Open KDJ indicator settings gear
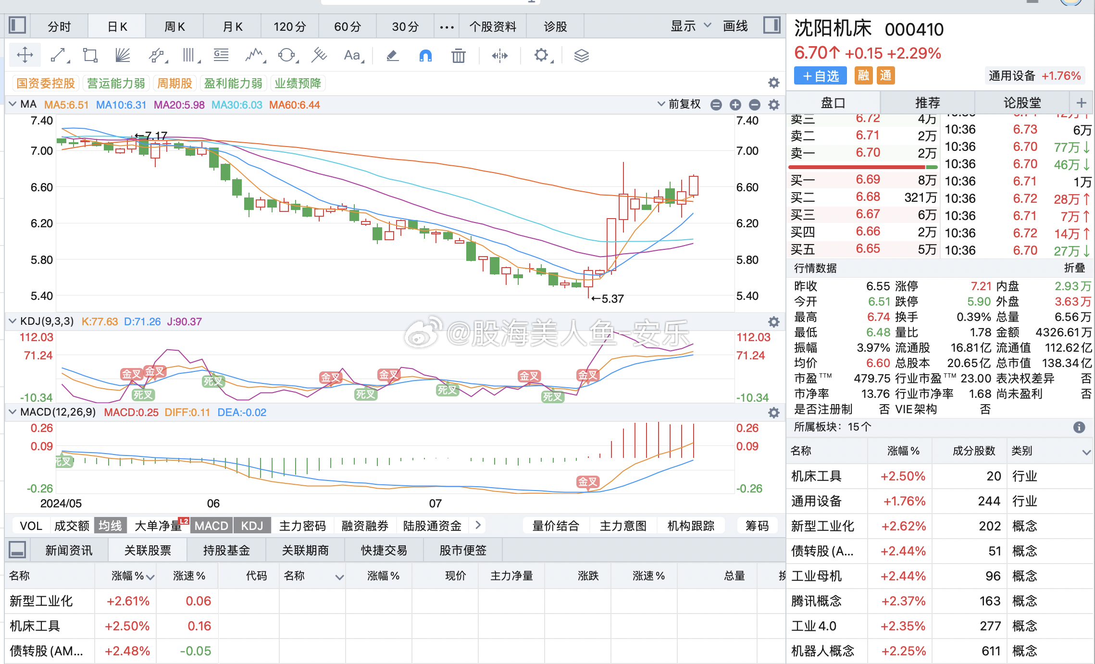 (x=773, y=321)
